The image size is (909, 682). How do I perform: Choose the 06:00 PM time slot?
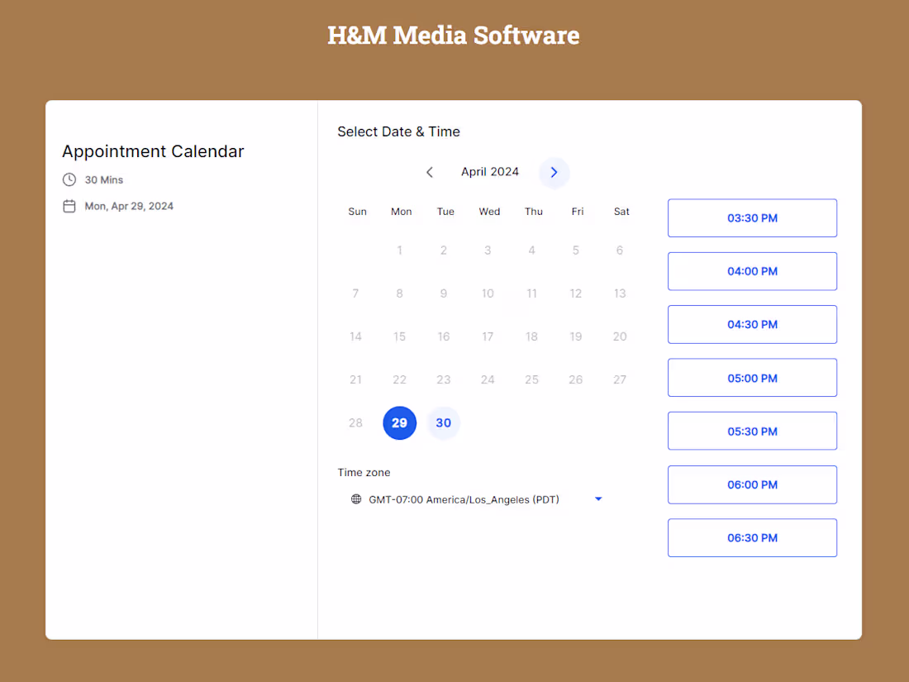click(752, 484)
